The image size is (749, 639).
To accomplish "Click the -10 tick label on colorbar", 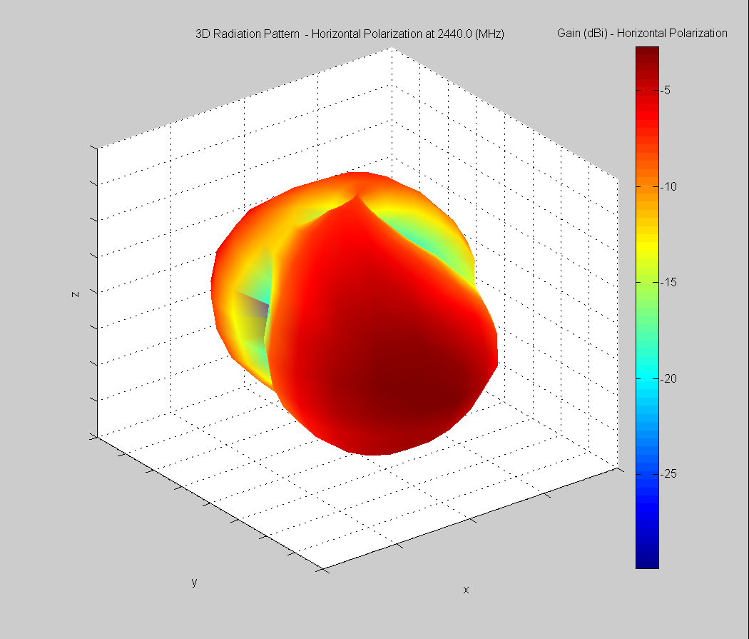I will tap(668, 186).
